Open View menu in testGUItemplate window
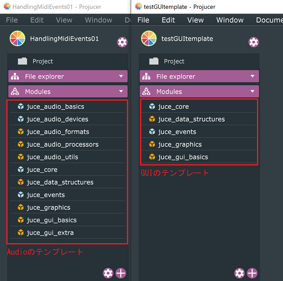This screenshot has height=281, width=283. 195,20
